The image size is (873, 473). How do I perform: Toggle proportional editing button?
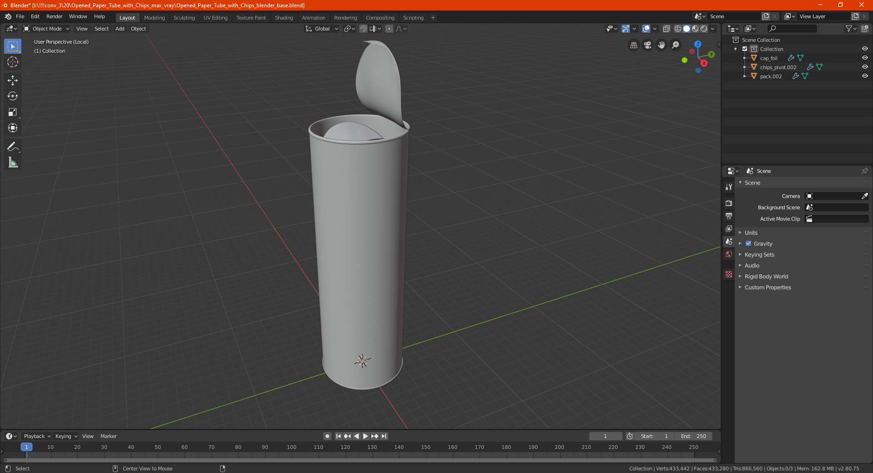389,29
